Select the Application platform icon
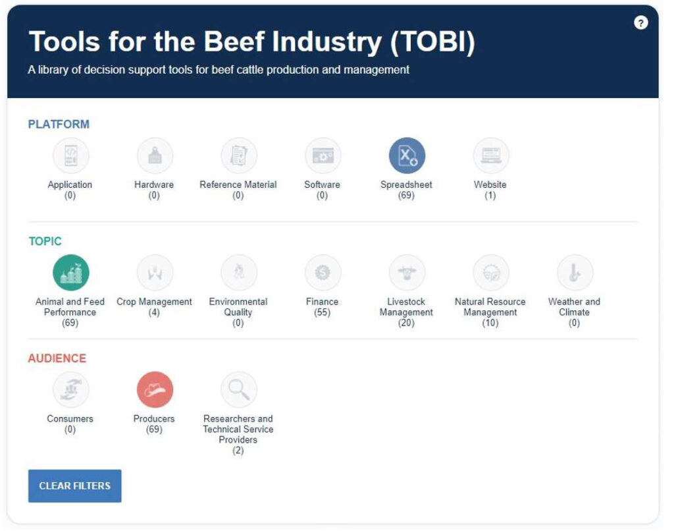This screenshot has width=674, height=531. [x=71, y=155]
